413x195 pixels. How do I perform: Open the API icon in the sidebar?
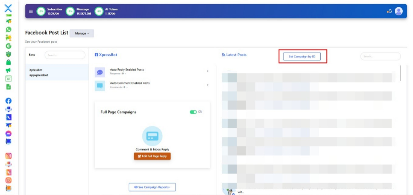click(x=9, y=78)
